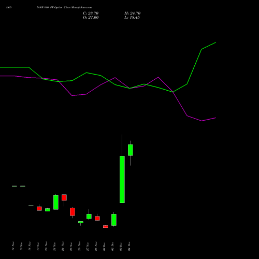Select the 26 Nov date label
The height and width of the screenshot is (259, 259).
(80, 246)
